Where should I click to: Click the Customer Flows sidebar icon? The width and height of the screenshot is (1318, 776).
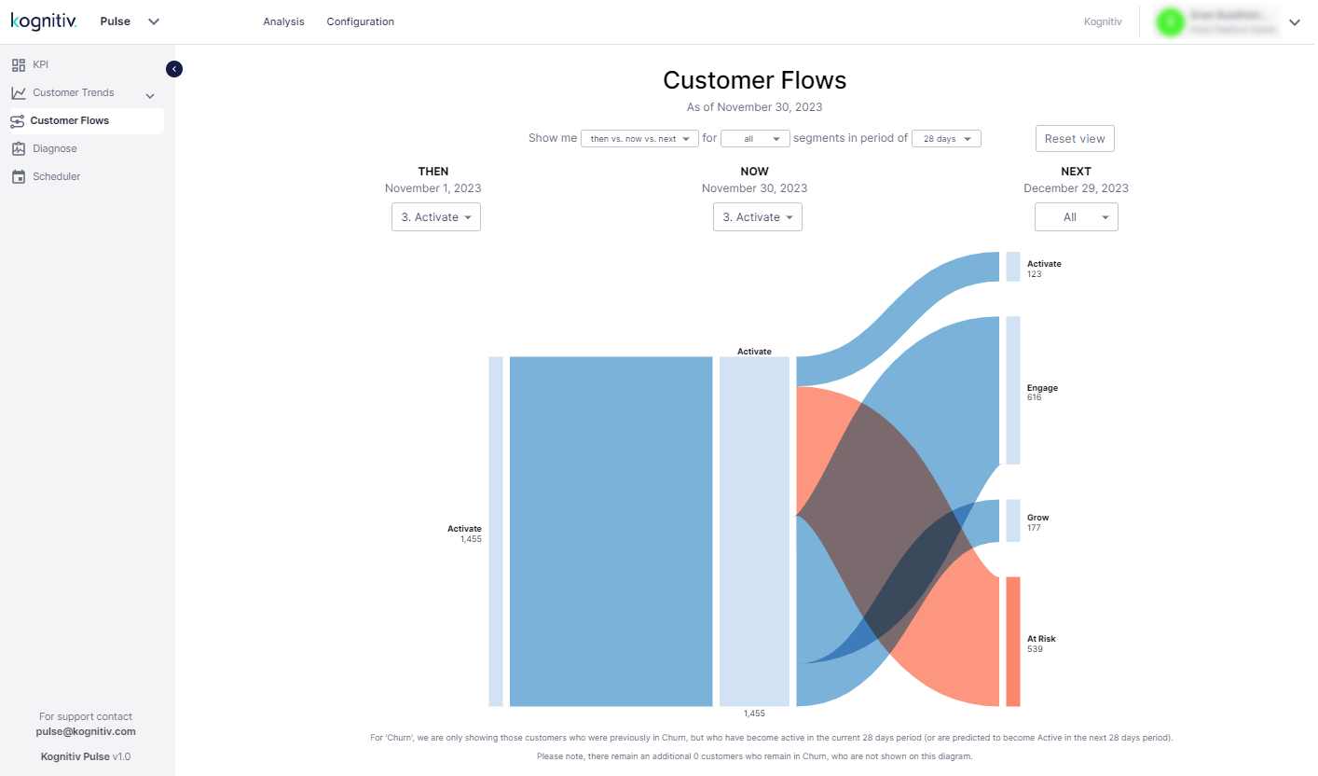(17, 121)
